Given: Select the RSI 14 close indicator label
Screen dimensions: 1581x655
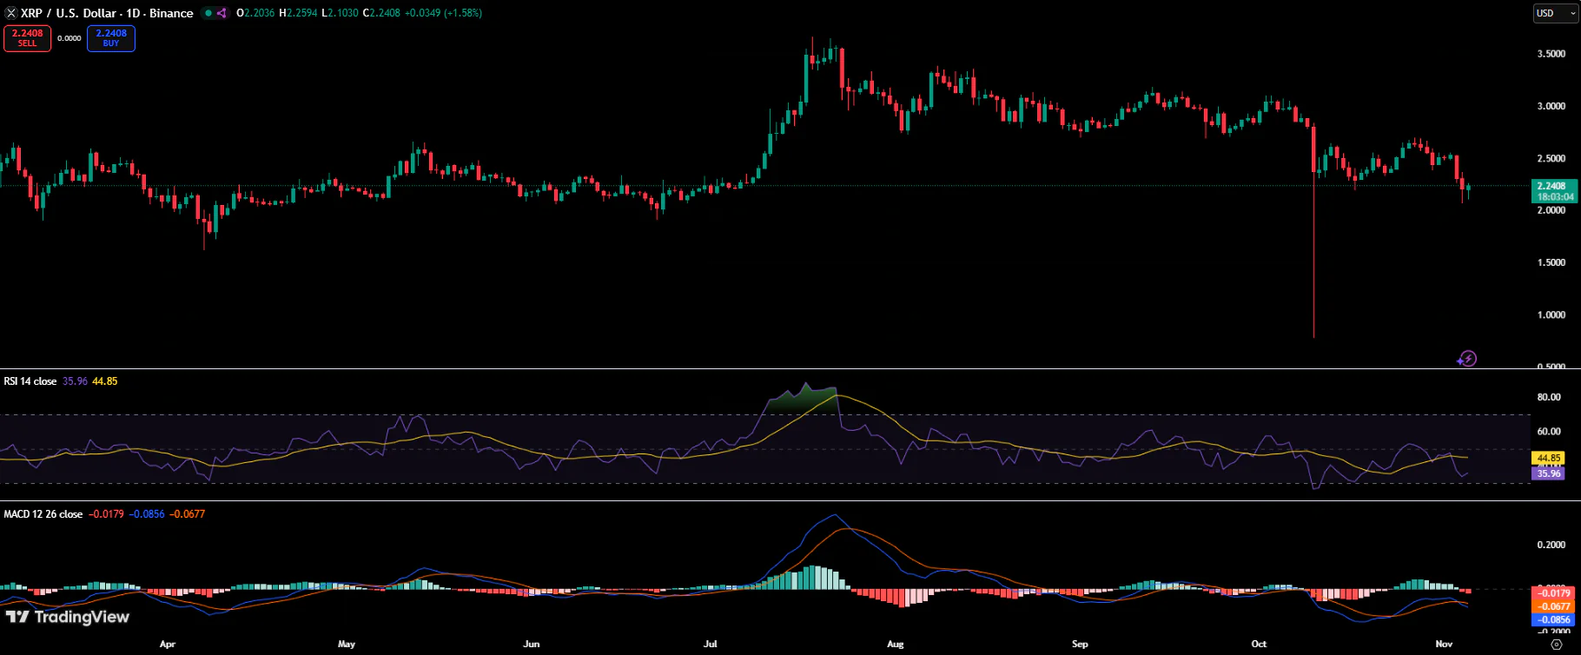Looking at the screenshot, I should coord(30,381).
